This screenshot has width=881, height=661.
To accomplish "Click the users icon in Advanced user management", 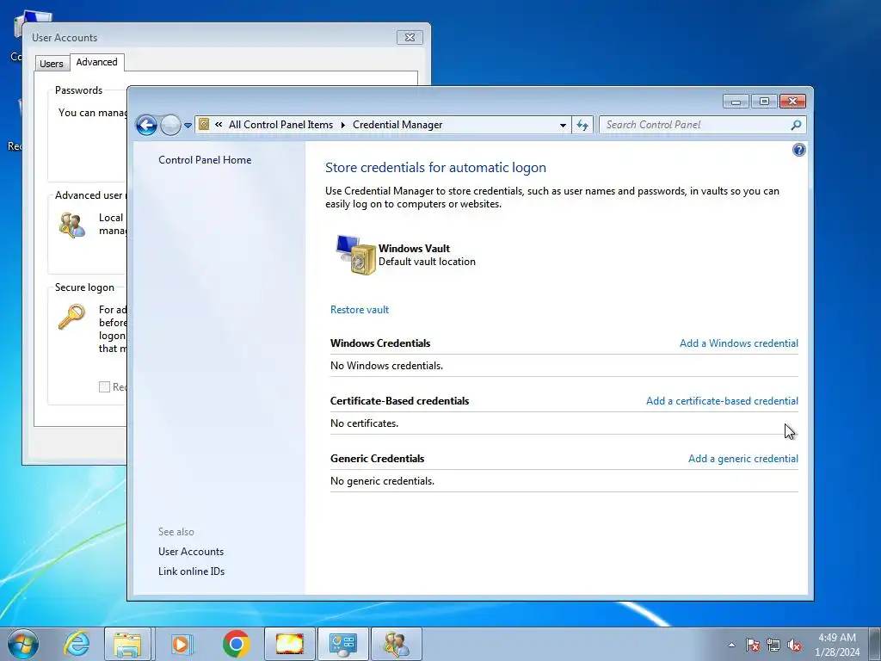I will coord(72,225).
